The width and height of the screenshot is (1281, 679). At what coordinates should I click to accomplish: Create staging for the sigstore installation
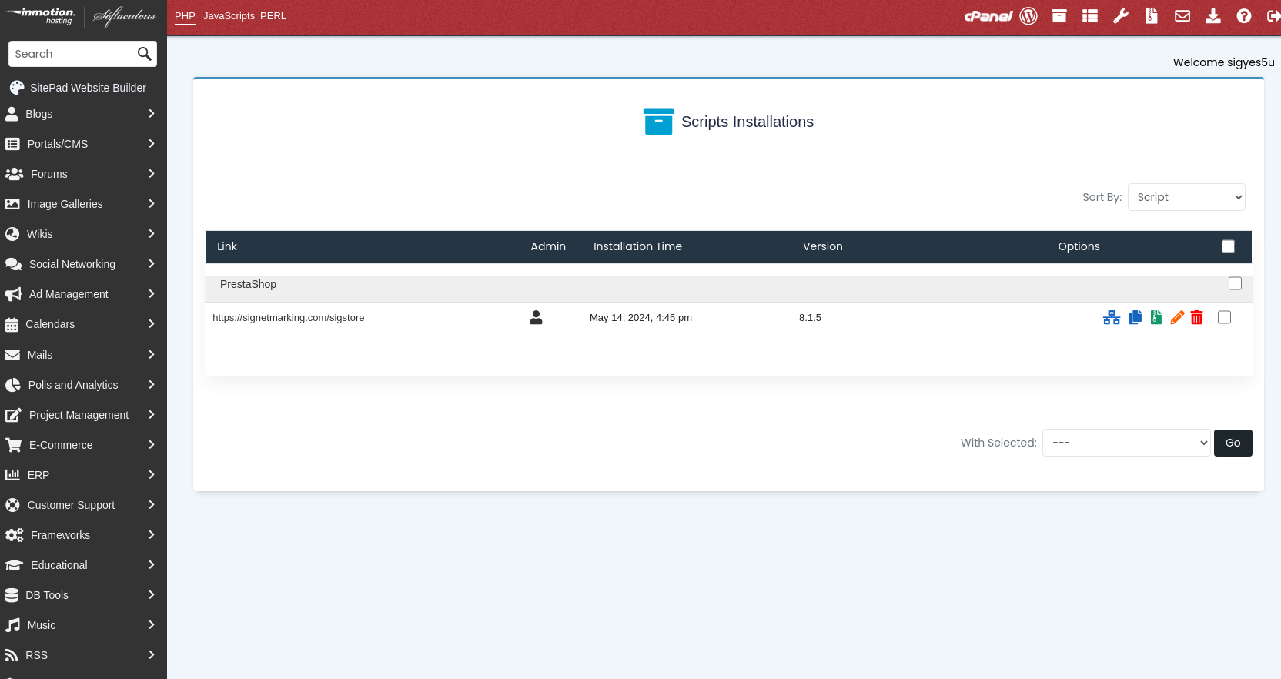click(1112, 317)
